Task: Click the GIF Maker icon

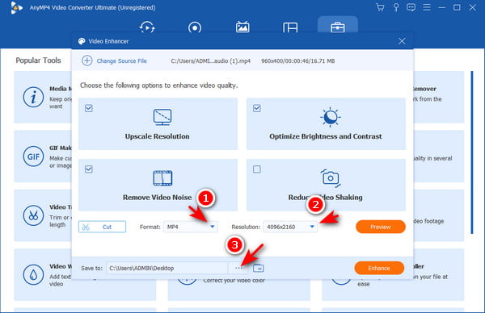Action: click(33, 156)
